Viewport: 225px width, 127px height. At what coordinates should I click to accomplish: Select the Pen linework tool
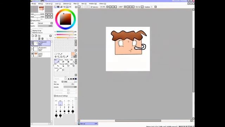click(57, 61)
